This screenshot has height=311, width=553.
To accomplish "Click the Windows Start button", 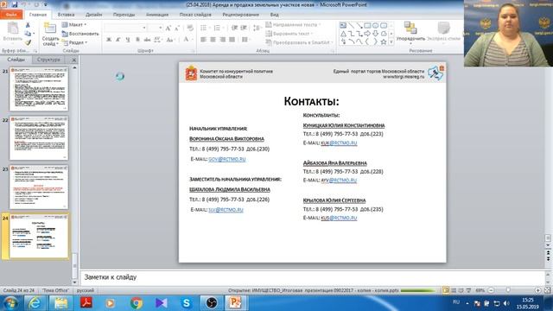I will click(10, 303).
